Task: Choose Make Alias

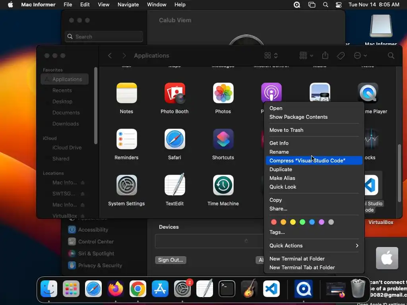Action: [314, 178]
